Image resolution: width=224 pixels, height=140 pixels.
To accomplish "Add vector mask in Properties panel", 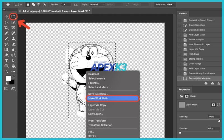I will pos(219,105).
